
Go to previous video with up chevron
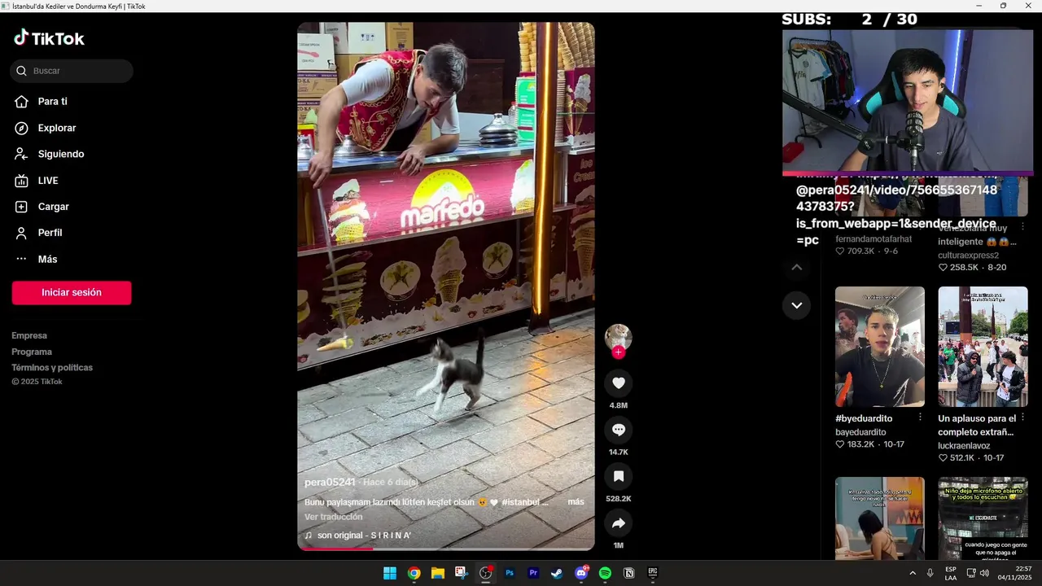pyautogui.click(x=797, y=267)
